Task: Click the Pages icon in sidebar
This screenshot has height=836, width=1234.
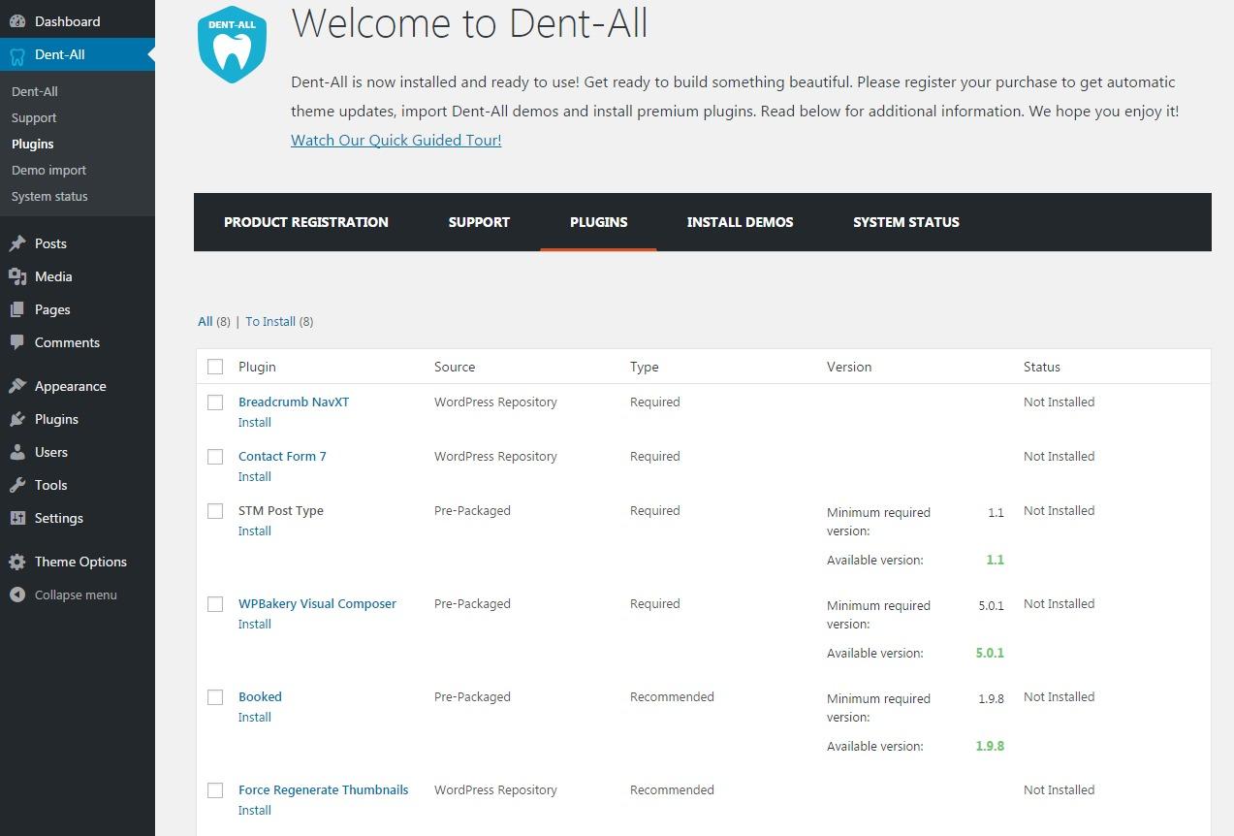Action: pos(17,309)
